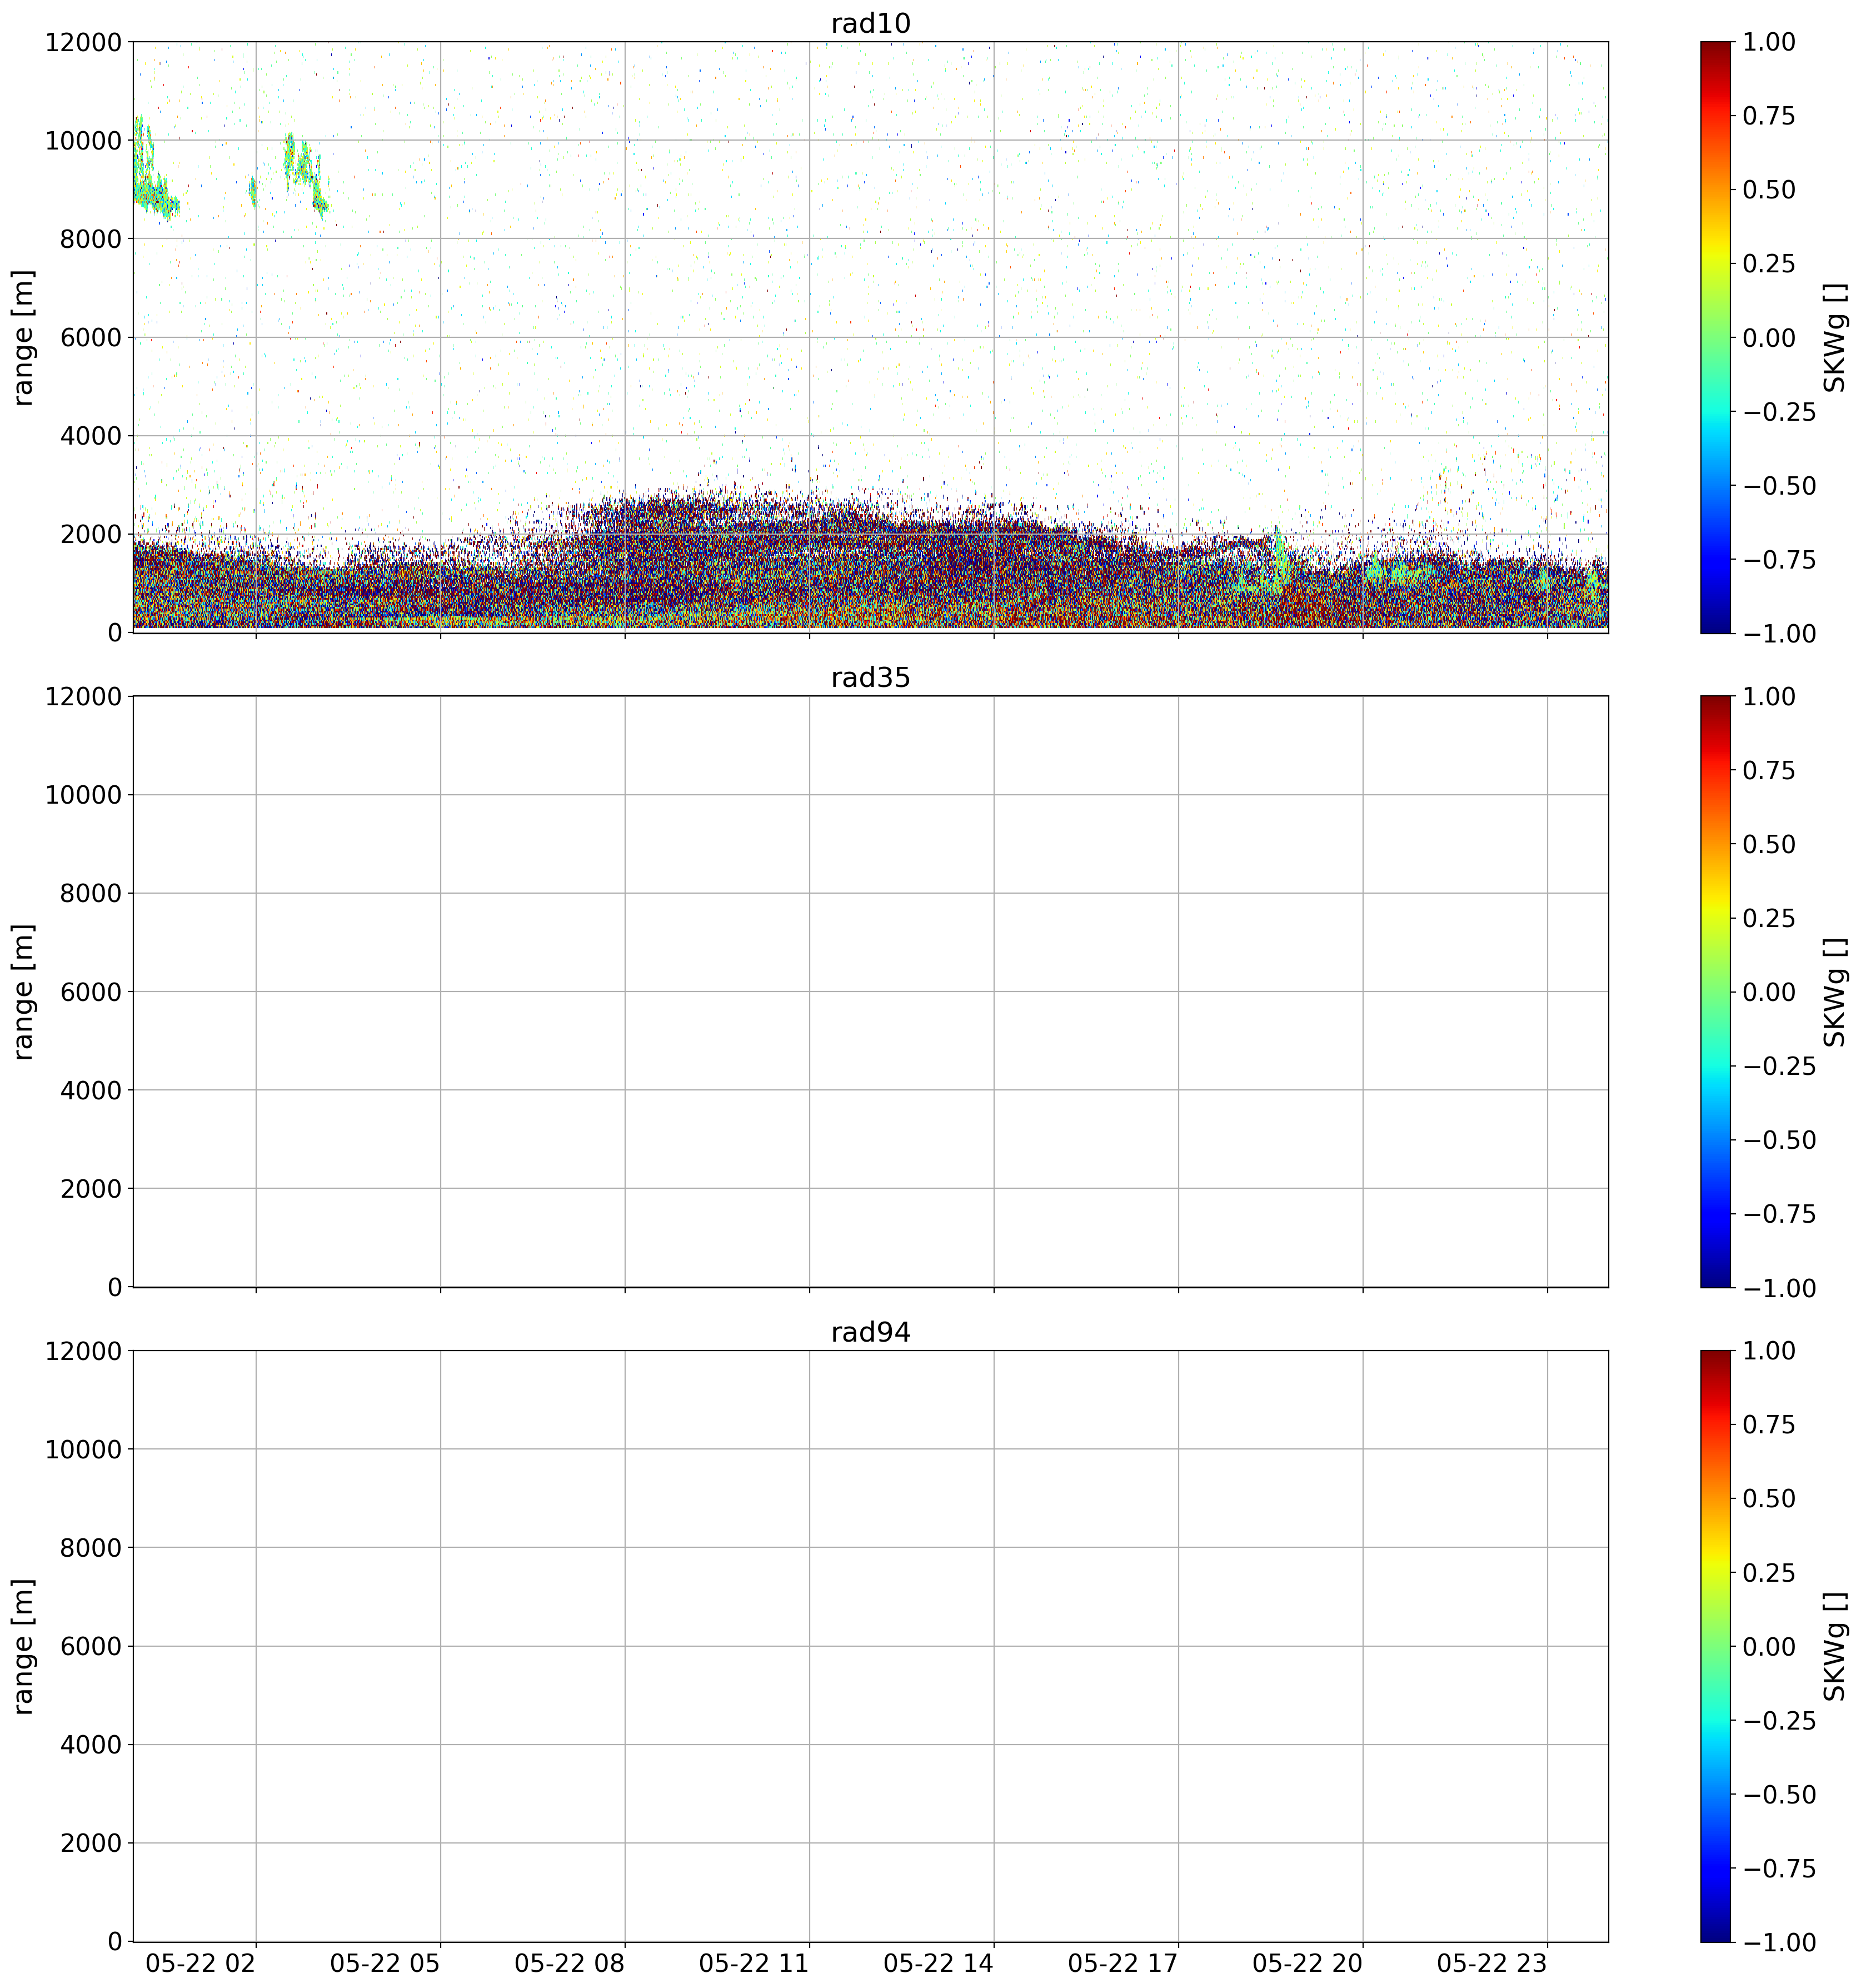Click the 4000 y-tick label of rad35

coord(91,1090)
